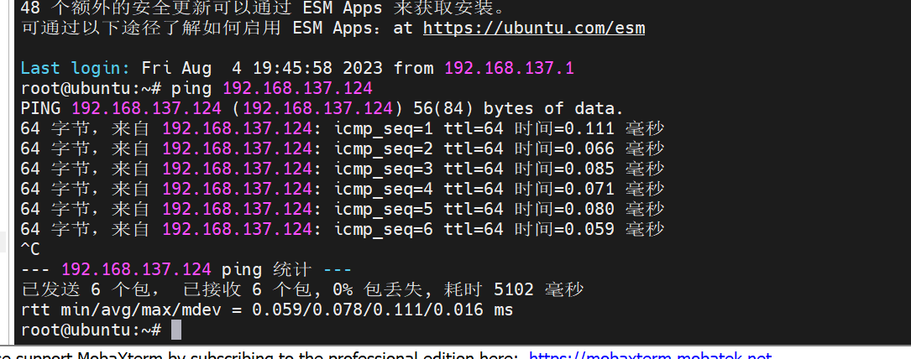Click the cyan 'Last login:' text
911x359 pixels.
tap(76, 69)
